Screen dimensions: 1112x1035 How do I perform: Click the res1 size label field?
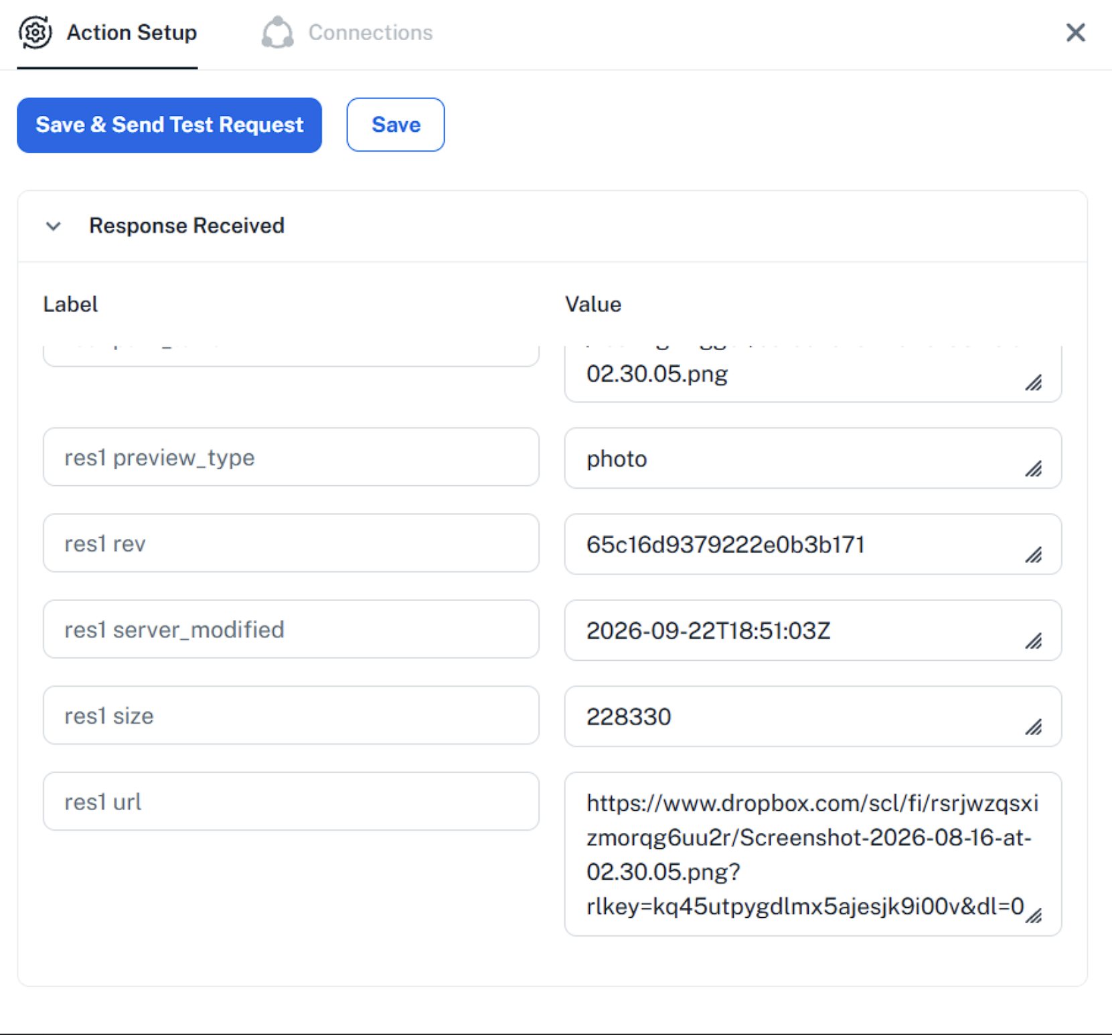coord(291,715)
